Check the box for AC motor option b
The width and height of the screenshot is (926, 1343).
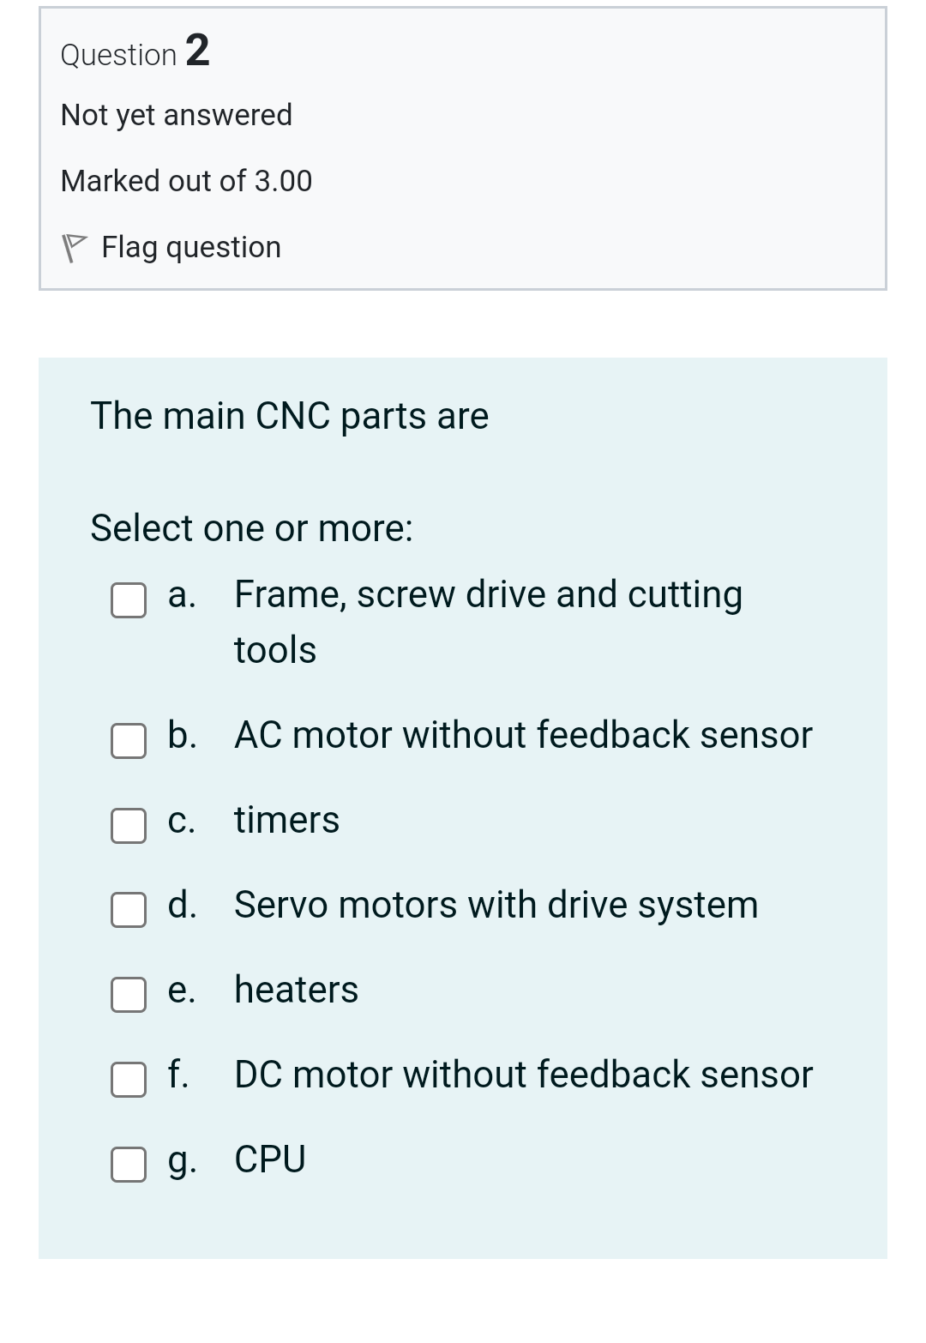tap(129, 741)
